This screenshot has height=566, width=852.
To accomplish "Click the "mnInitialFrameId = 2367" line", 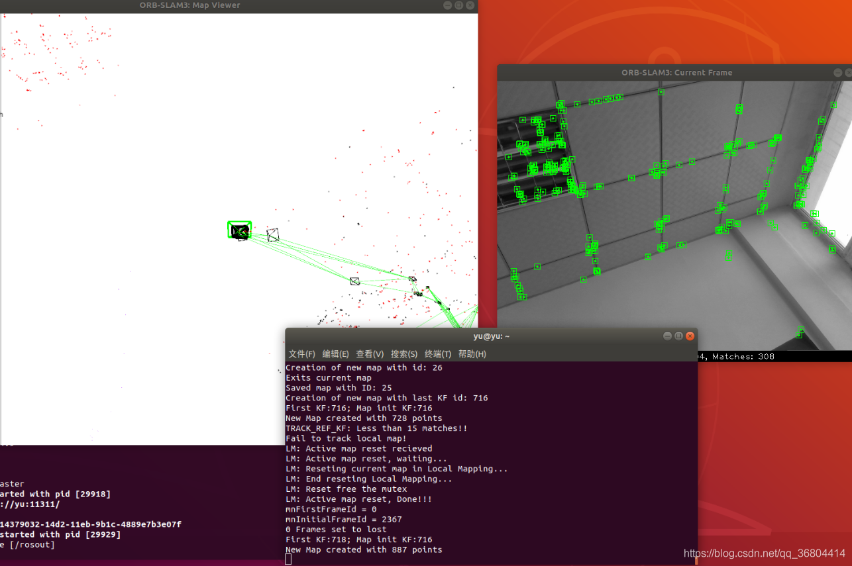I will point(344,520).
